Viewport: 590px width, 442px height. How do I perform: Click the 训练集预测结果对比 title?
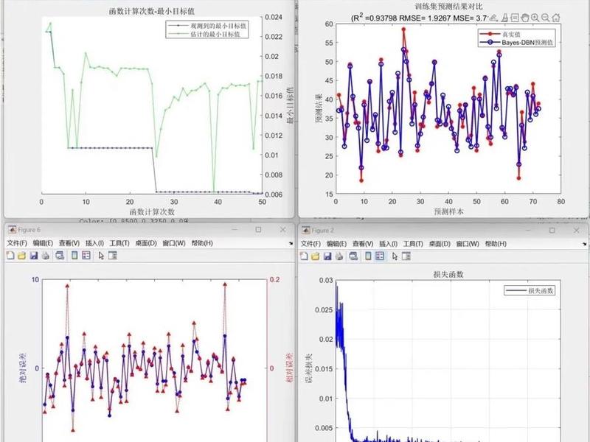pos(448,7)
